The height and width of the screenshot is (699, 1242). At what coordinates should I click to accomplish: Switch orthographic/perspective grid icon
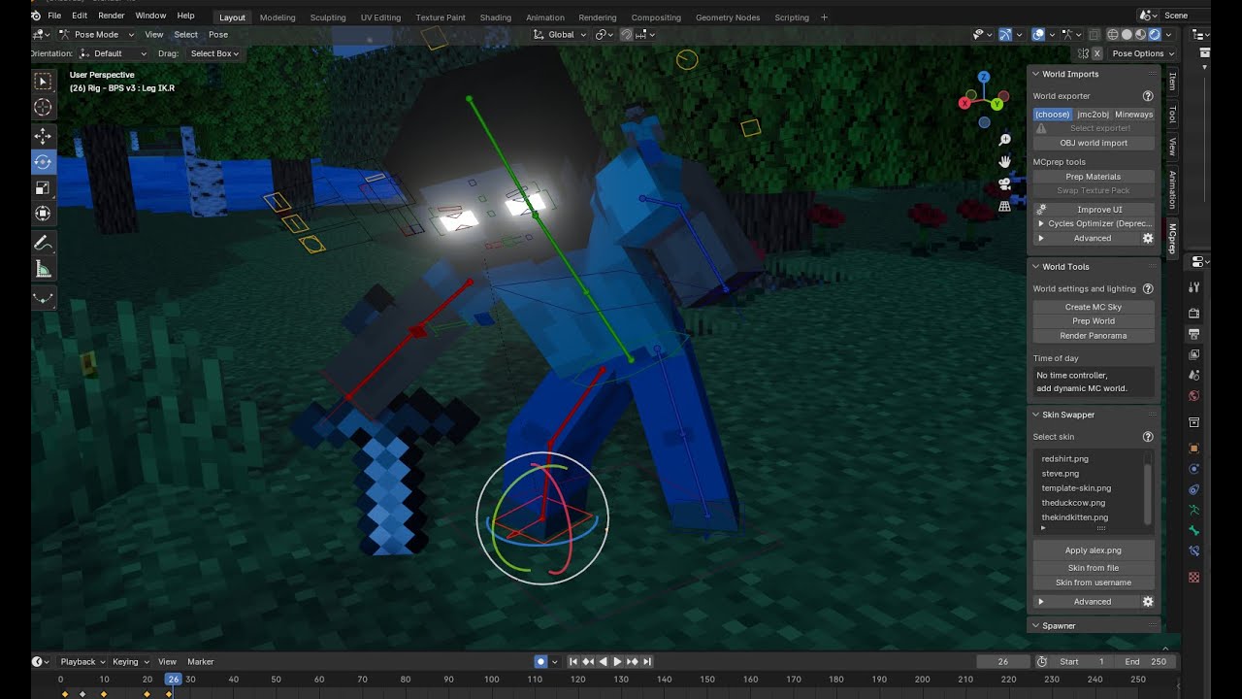click(x=1005, y=206)
